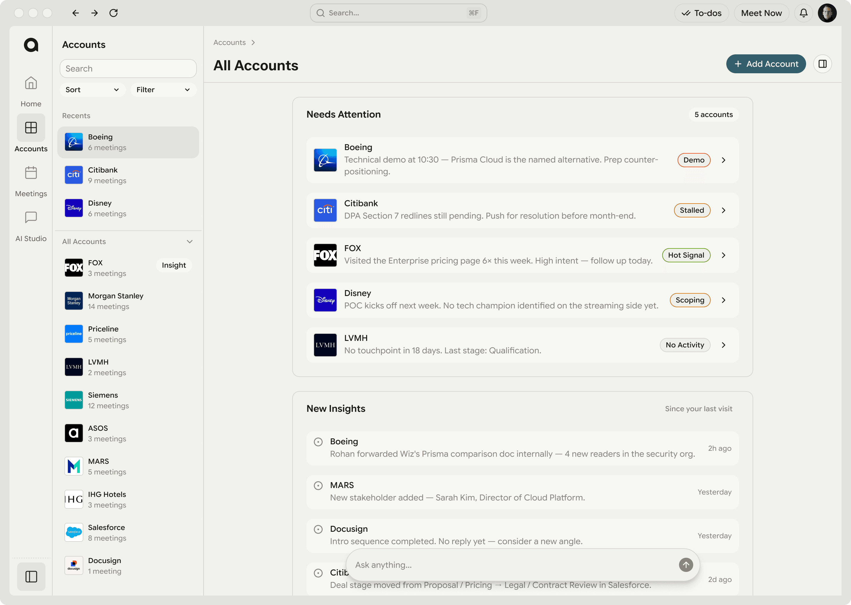Collapse the All Accounts section

tap(190, 241)
